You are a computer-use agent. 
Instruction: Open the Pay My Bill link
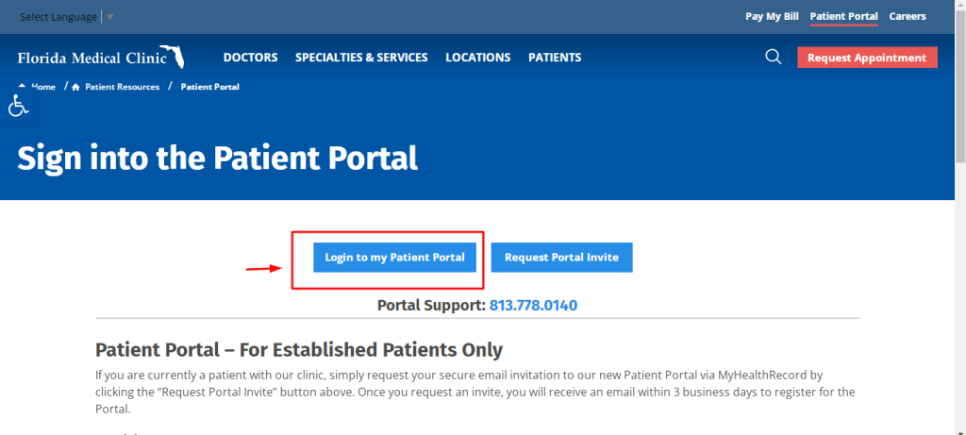point(772,17)
